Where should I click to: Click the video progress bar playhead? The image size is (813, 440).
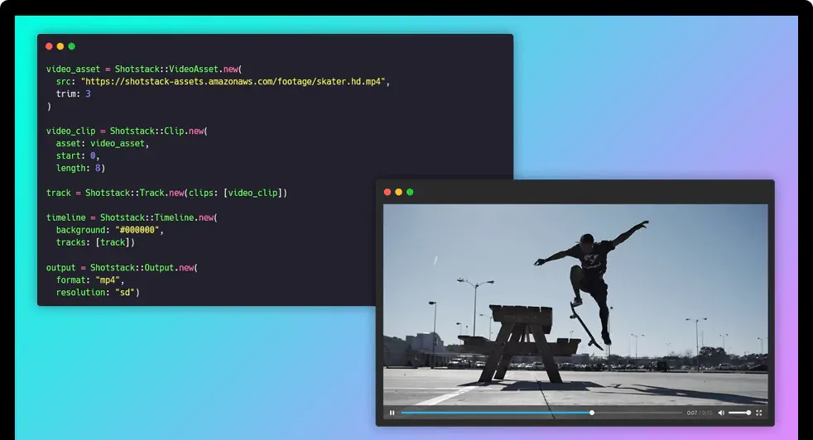(592, 413)
